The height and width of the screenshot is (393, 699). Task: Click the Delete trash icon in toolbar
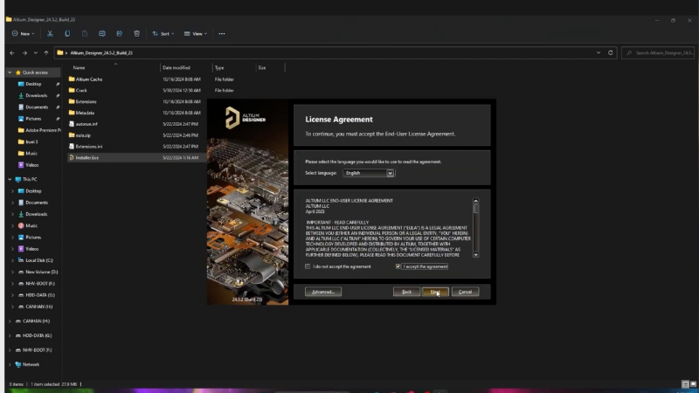point(137,34)
